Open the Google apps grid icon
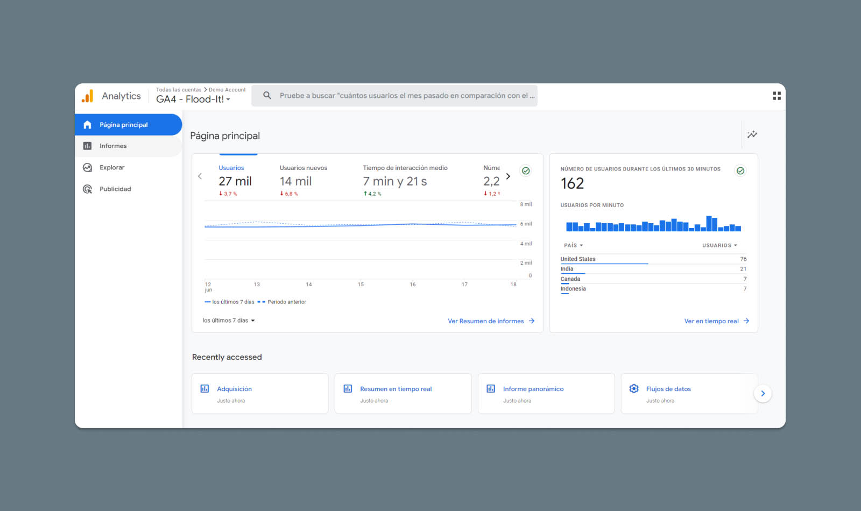Viewport: 861px width, 511px height. pos(777,96)
